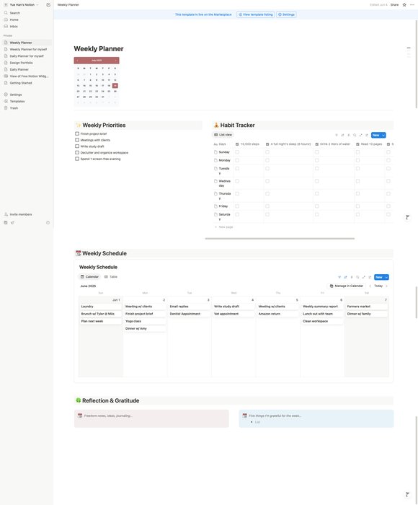Tick Monday's full night's sleep checkbox
The image size is (418, 505).
click(267, 160)
